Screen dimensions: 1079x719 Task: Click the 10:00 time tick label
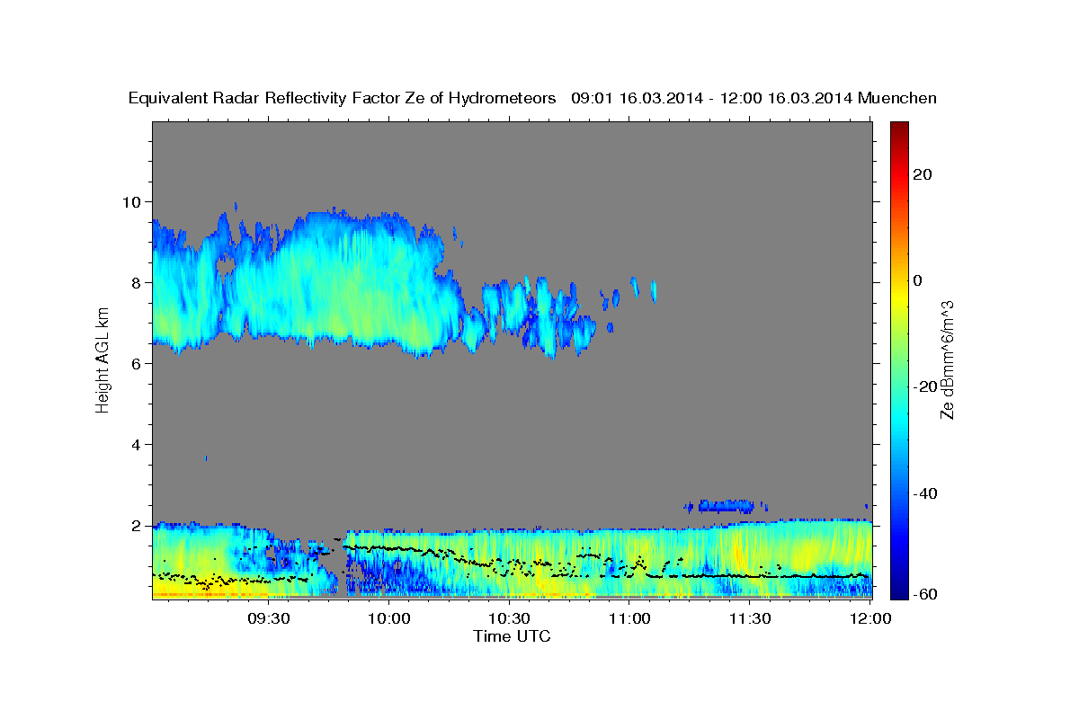pyautogui.click(x=390, y=618)
